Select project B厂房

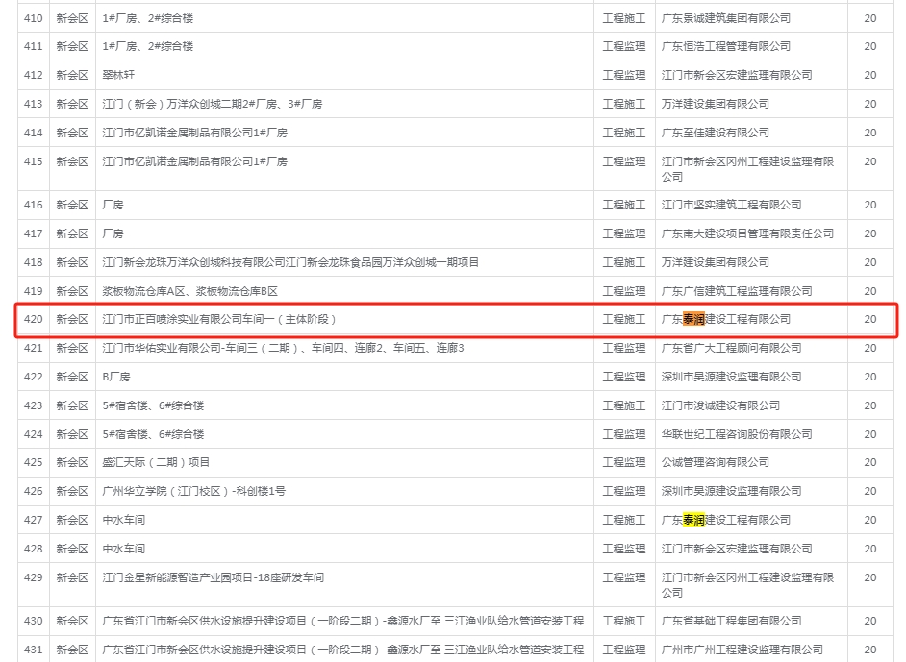(x=116, y=377)
